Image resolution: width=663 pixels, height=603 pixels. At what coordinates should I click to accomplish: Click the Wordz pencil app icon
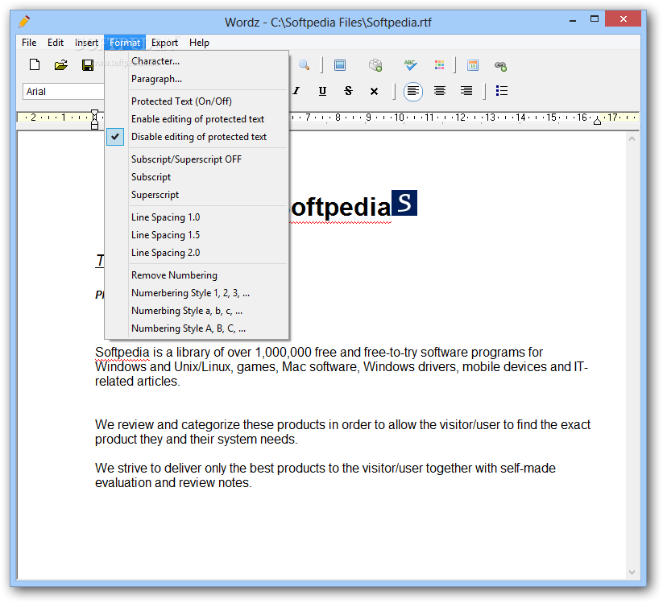(24, 21)
